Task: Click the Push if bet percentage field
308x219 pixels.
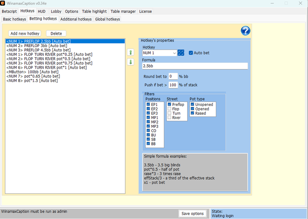Action: tap(173, 85)
